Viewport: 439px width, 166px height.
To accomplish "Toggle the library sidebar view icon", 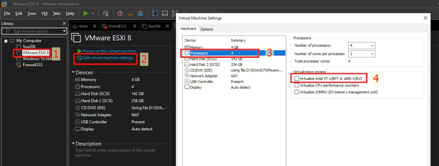I will click(154, 13).
